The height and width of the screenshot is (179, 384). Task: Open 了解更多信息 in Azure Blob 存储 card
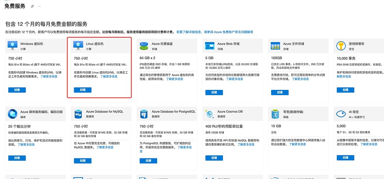(235, 79)
